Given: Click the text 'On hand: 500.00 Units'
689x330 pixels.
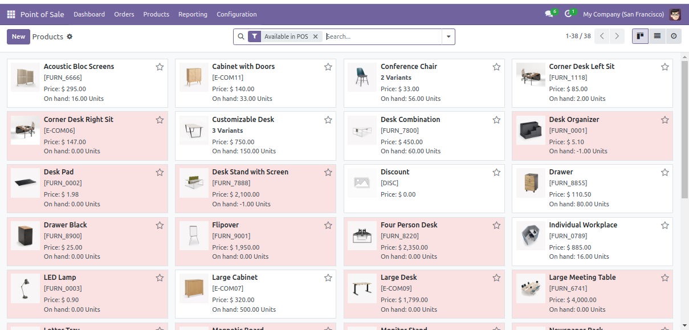Looking at the screenshot, I should (x=244, y=309).
